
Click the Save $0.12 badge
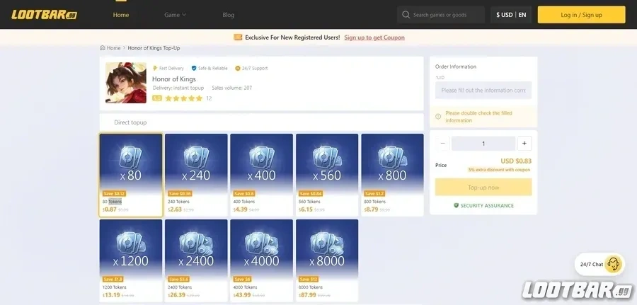[114, 194]
